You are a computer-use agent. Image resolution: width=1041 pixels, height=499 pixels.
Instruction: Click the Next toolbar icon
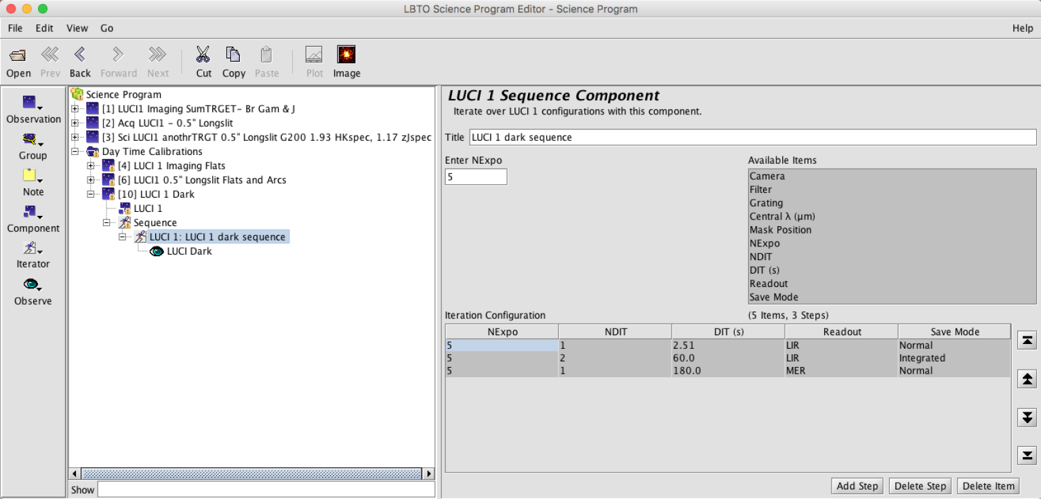coord(158,55)
